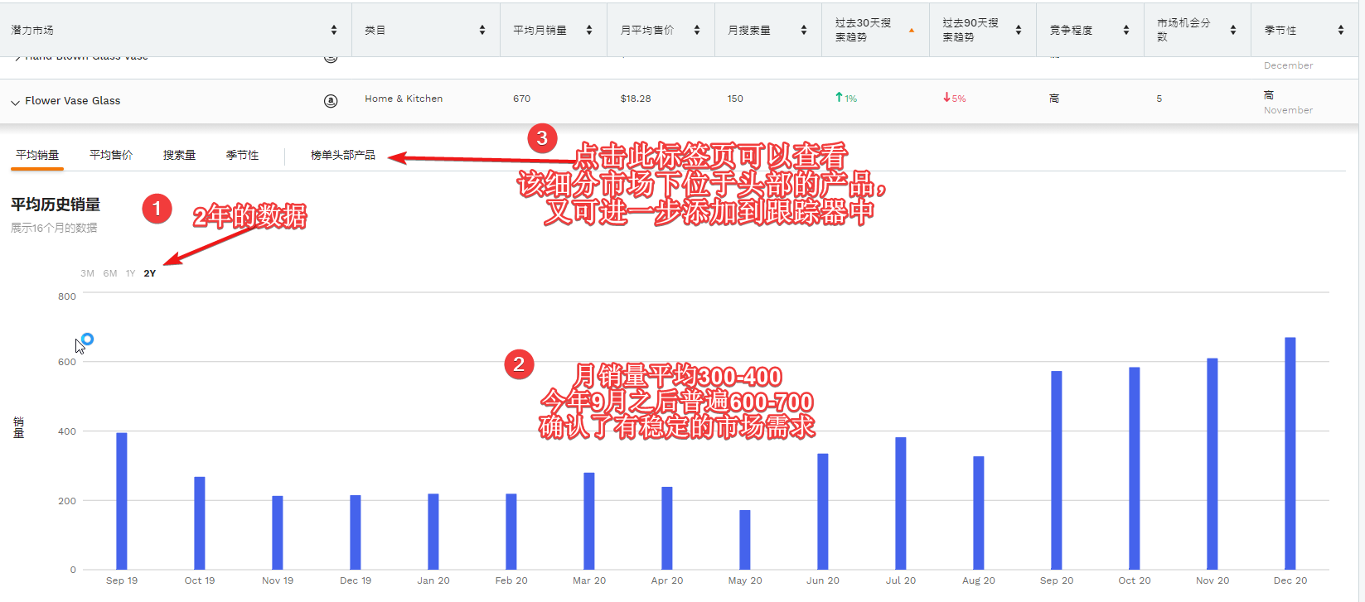Click the Sep 19 sales bar
The image size is (1365, 602).
[122, 501]
